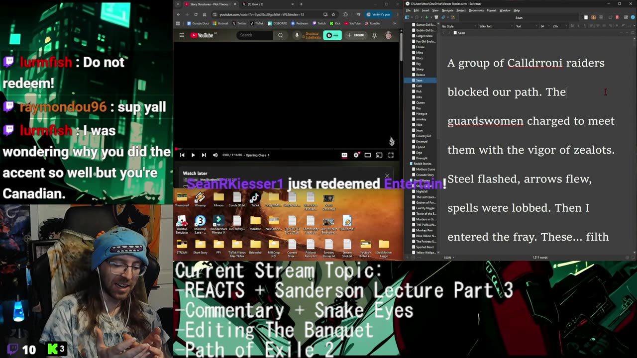Click YouTube search magnifier button

pos(280,35)
